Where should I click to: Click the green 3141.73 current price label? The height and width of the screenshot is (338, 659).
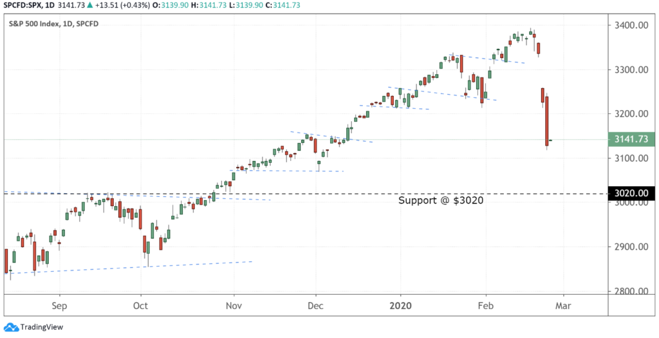point(633,140)
